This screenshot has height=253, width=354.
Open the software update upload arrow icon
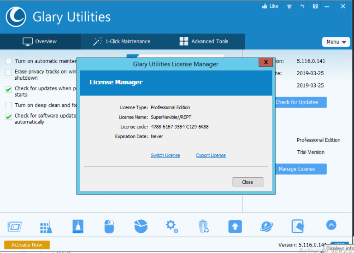point(235,226)
